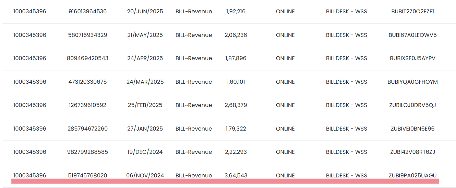This screenshot has width=456, height=188.
Task: Select the 24/APR/2025 date cell
Action: pyautogui.click(x=145, y=58)
